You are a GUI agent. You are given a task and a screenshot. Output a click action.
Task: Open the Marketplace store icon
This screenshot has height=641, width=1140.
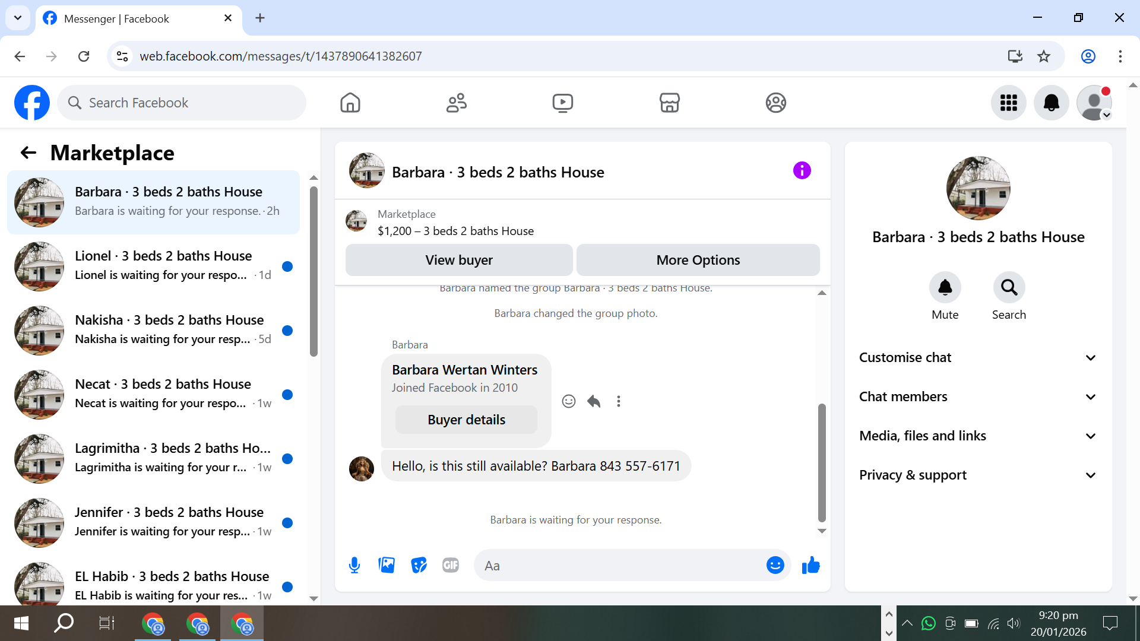(669, 103)
